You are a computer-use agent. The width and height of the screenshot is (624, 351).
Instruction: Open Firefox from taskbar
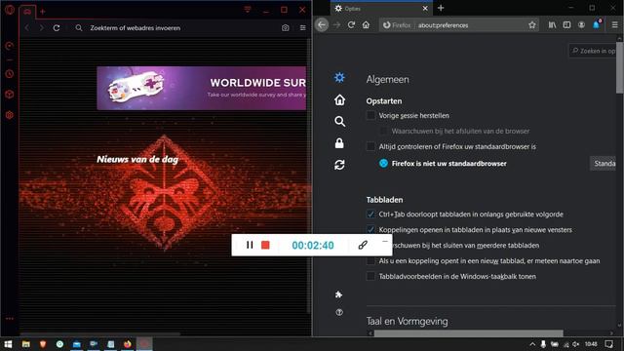[x=128, y=344]
